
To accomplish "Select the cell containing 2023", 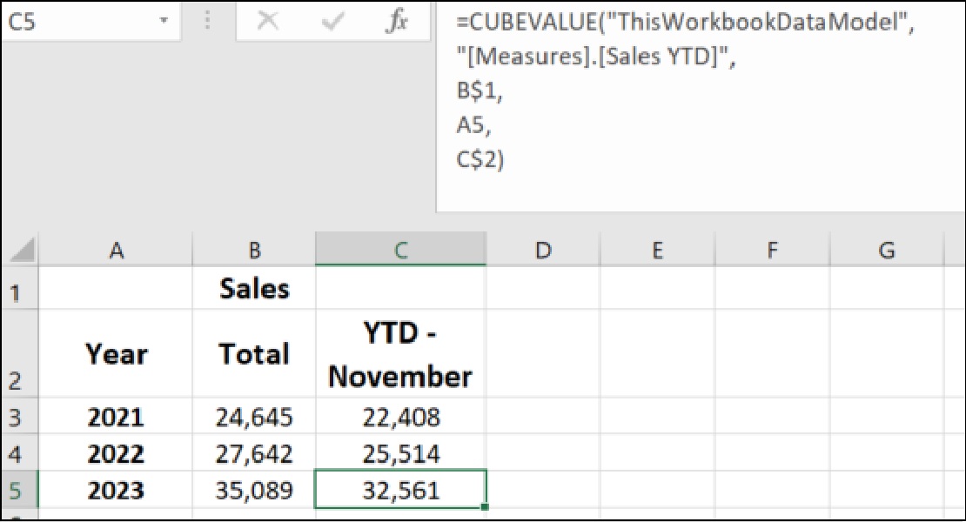I will click(x=116, y=490).
